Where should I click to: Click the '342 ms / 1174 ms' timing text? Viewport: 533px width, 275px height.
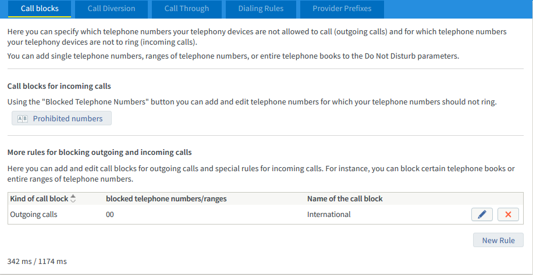tap(37, 262)
